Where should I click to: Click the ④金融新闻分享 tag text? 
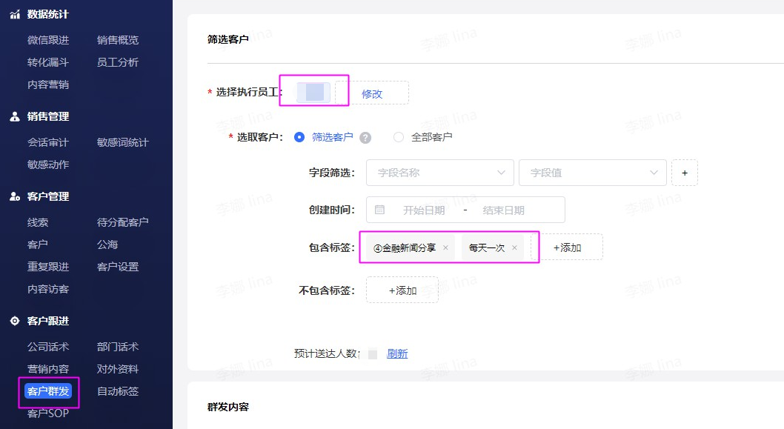pos(405,247)
